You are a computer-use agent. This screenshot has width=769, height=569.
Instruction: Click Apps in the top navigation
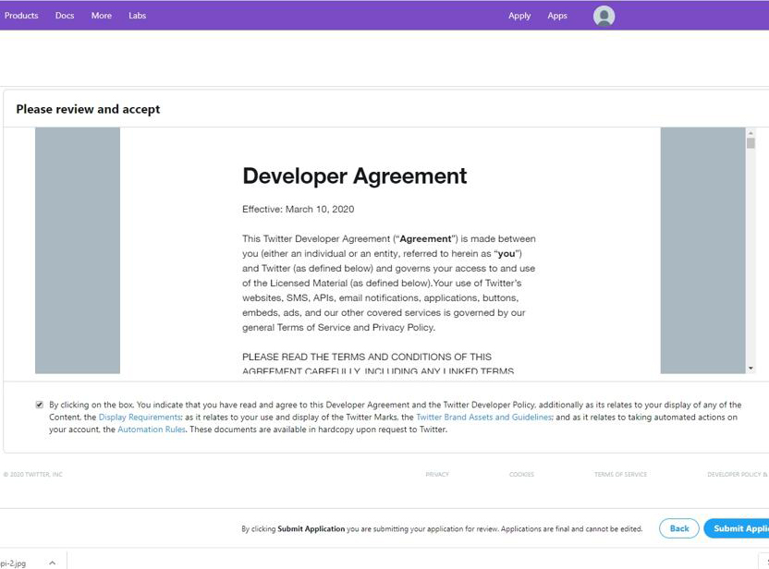(557, 16)
